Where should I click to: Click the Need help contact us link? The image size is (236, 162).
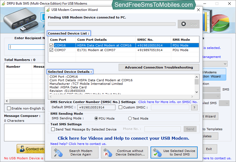pos(78,144)
